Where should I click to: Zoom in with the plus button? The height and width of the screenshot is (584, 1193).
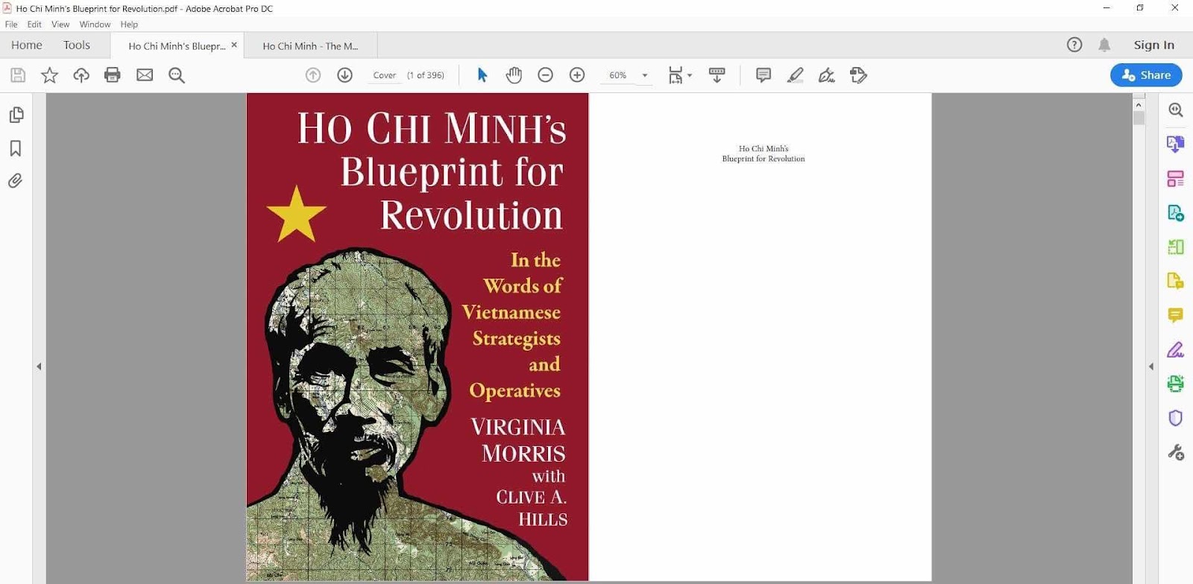(x=577, y=75)
